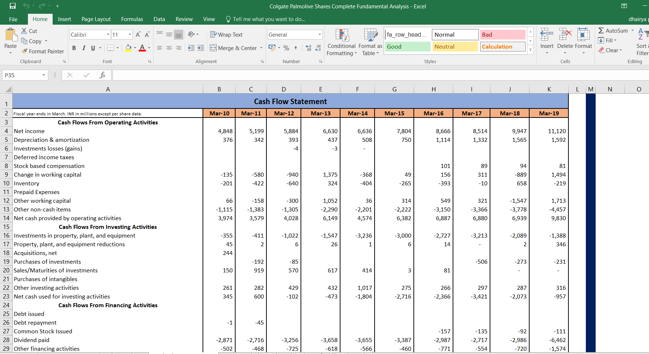Click the Delete Cells icon

tap(565, 34)
